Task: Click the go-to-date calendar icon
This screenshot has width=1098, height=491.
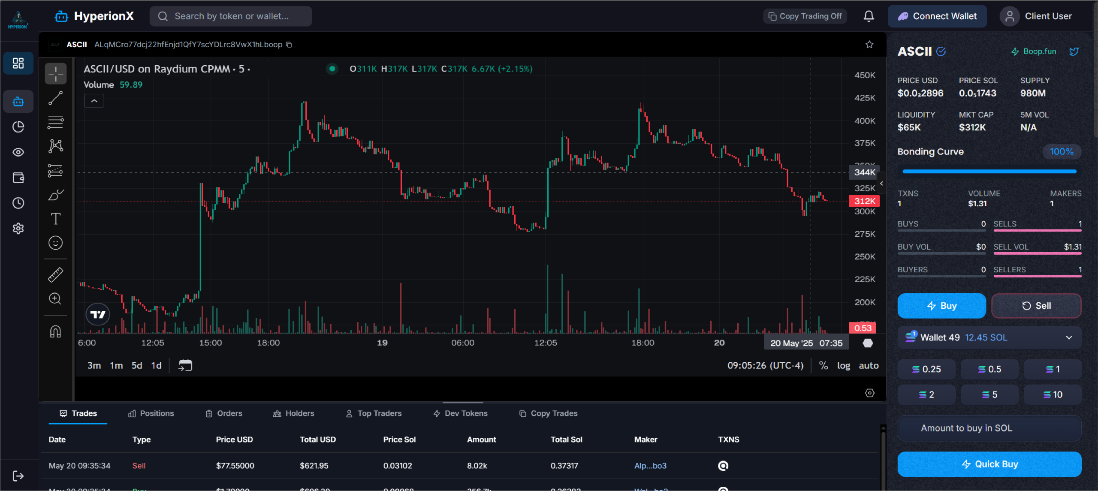Action: click(x=185, y=365)
